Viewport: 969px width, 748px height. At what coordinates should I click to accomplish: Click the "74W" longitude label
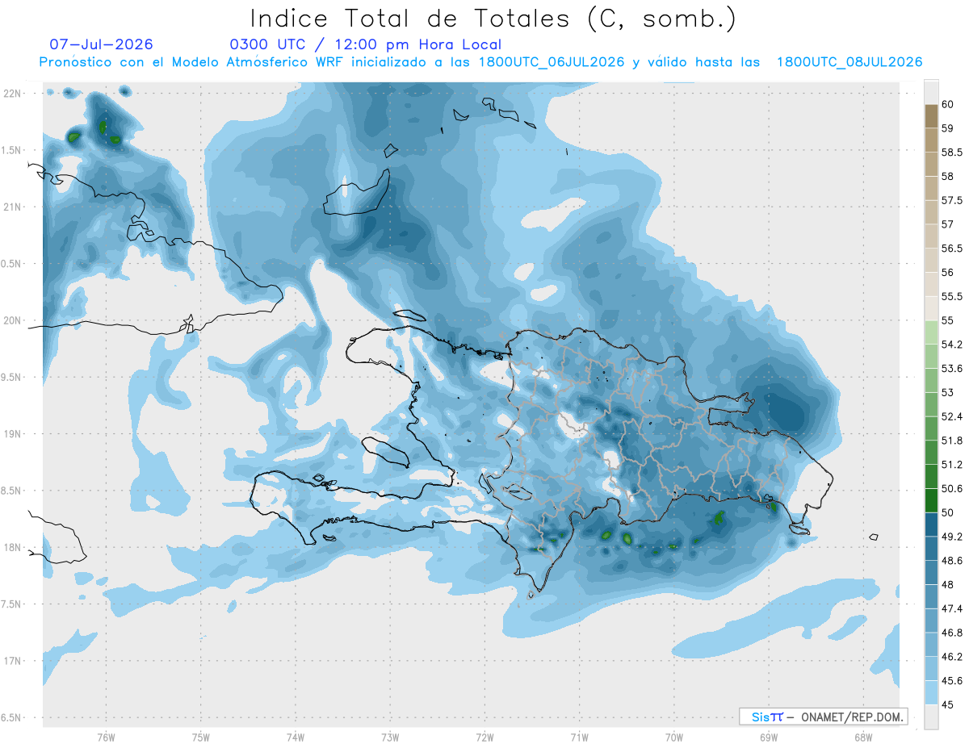point(296,738)
